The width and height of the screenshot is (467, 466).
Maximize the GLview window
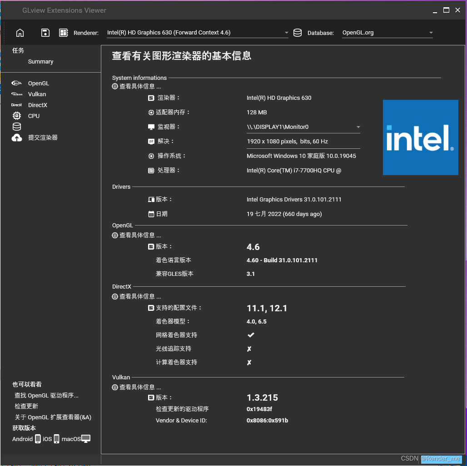446,10
